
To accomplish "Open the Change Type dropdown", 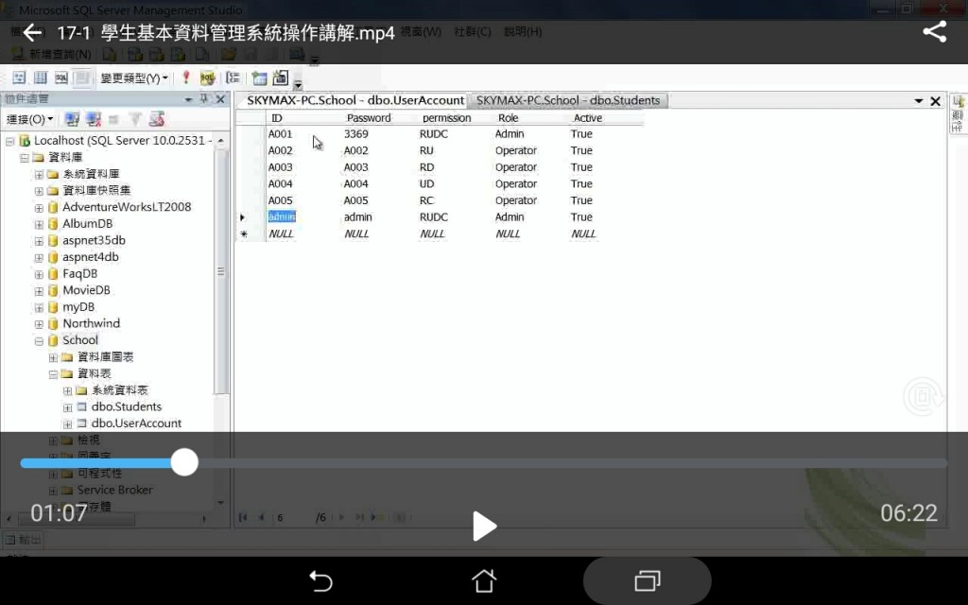I will click(x=134, y=78).
